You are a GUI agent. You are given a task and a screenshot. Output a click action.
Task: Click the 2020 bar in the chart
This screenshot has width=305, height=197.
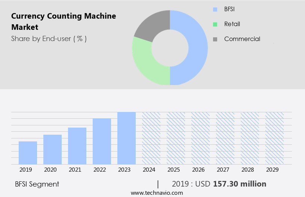tap(52, 149)
